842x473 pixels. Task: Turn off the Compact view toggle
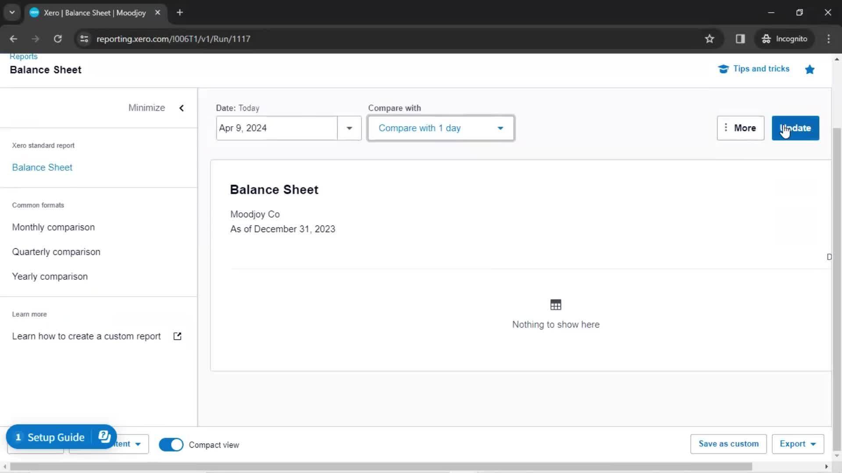click(x=171, y=445)
